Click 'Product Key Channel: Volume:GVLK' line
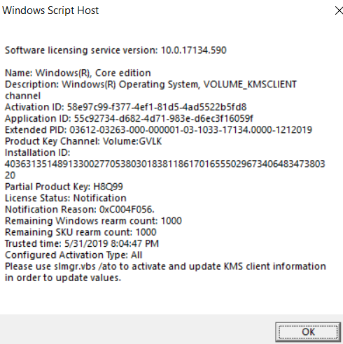343x344 pixels. (83, 141)
